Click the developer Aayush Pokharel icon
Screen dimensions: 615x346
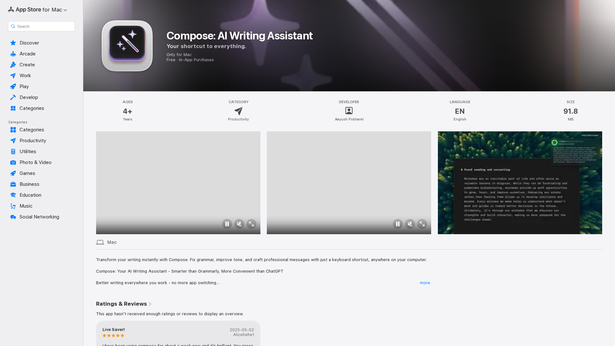coord(349,111)
